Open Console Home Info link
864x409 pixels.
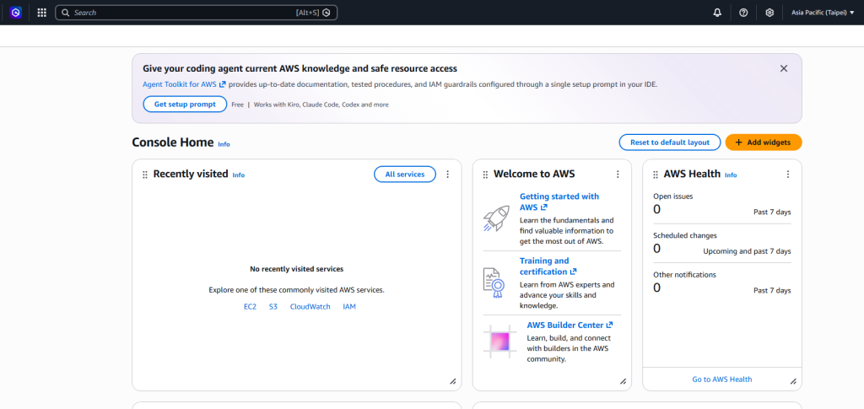click(224, 144)
